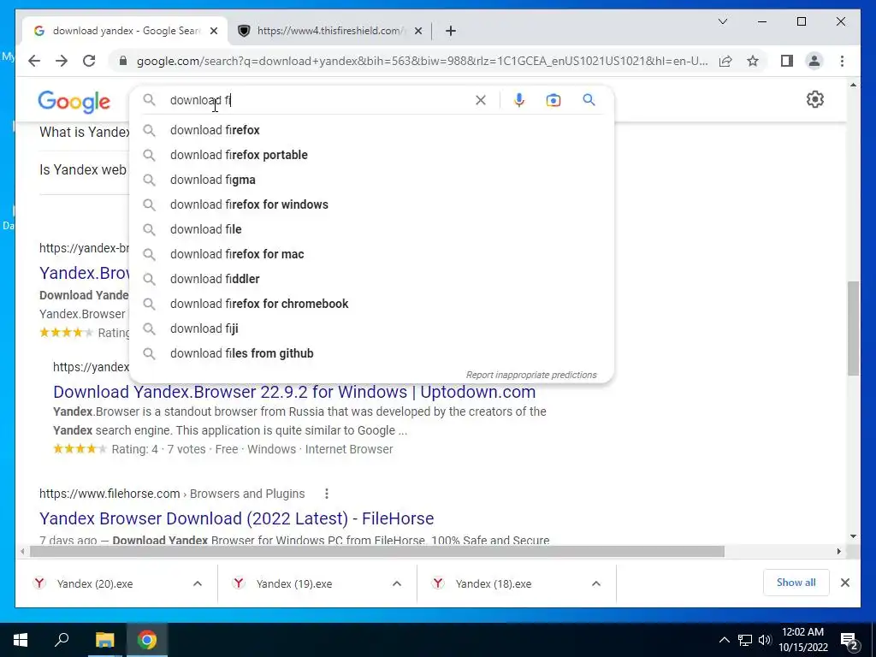Image resolution: width=876 pixels, height=657 pixels.
Task: Open Windows Start menu
Action: (21, 640)
